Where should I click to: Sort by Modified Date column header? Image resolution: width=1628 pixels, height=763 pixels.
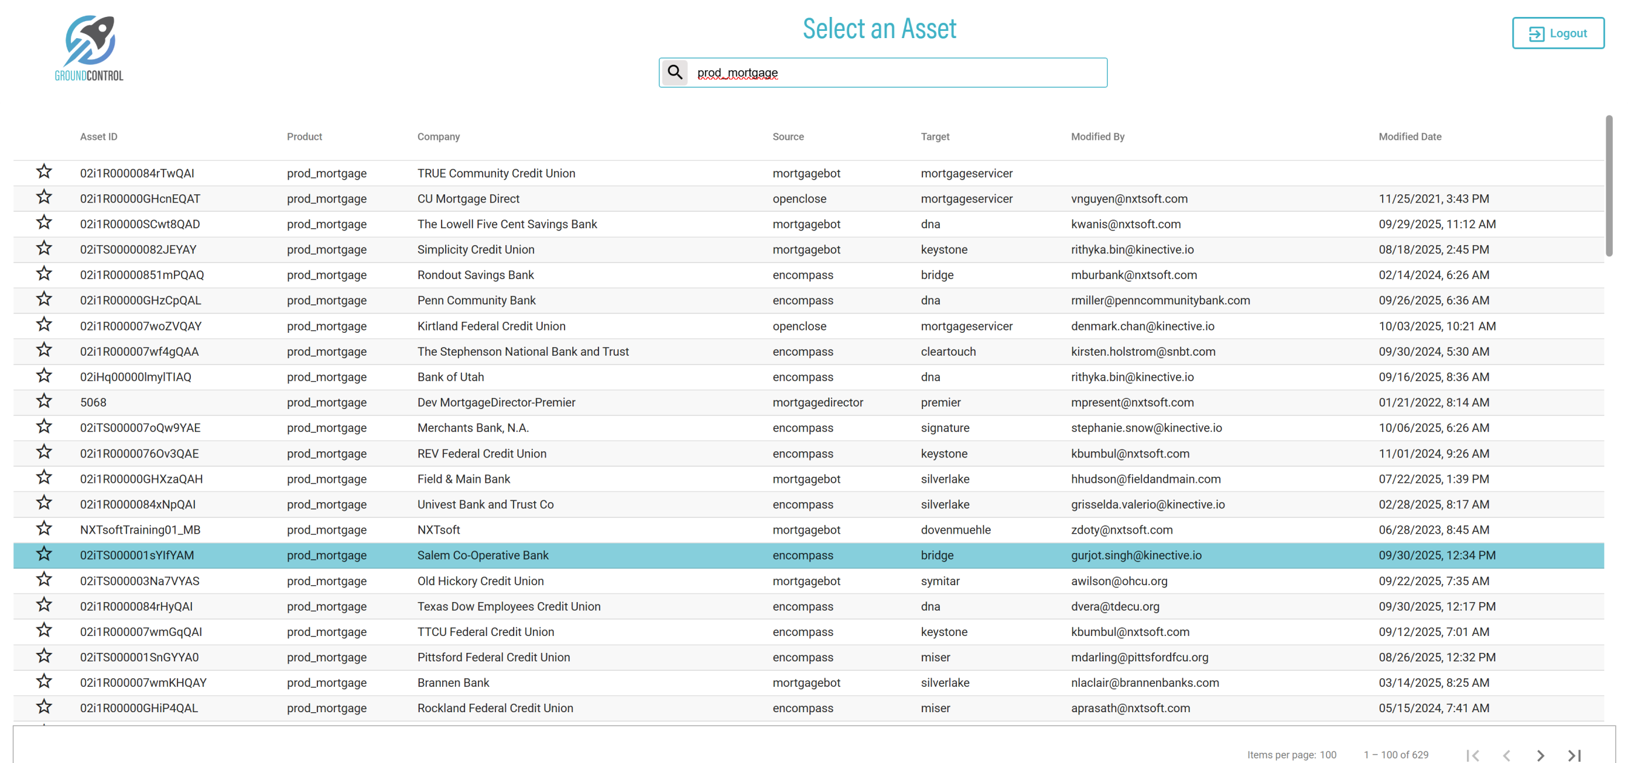tap(1409, 136)
